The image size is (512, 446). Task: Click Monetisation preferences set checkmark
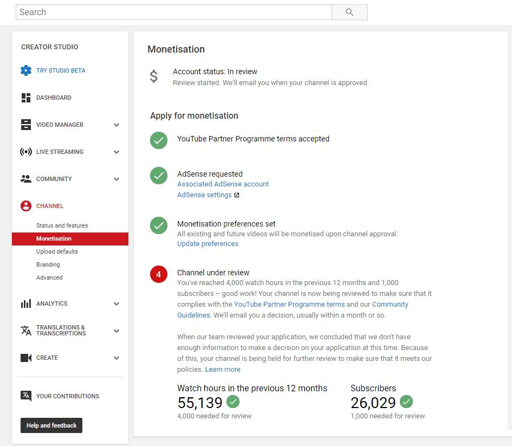pyautogui.click(x=159, y=225)
